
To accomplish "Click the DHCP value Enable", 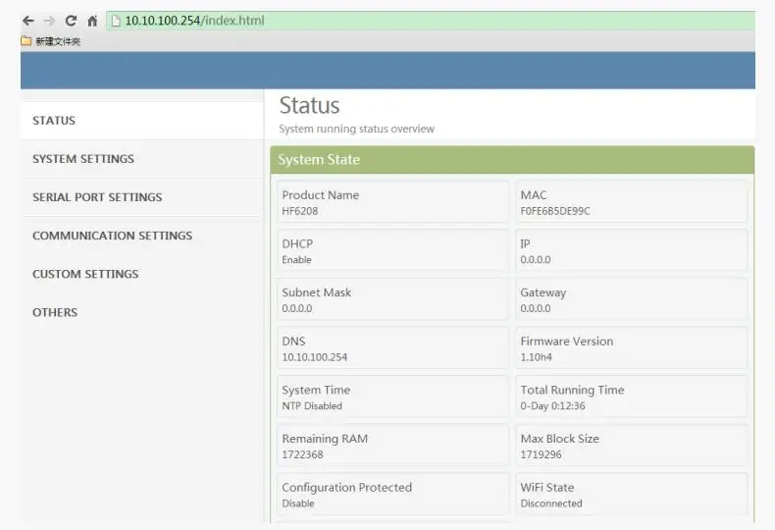I will [296, 260].
